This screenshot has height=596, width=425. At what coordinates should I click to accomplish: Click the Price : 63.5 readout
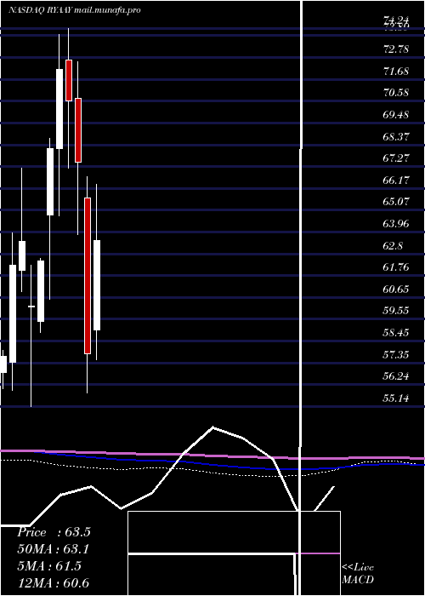point(54,532)
